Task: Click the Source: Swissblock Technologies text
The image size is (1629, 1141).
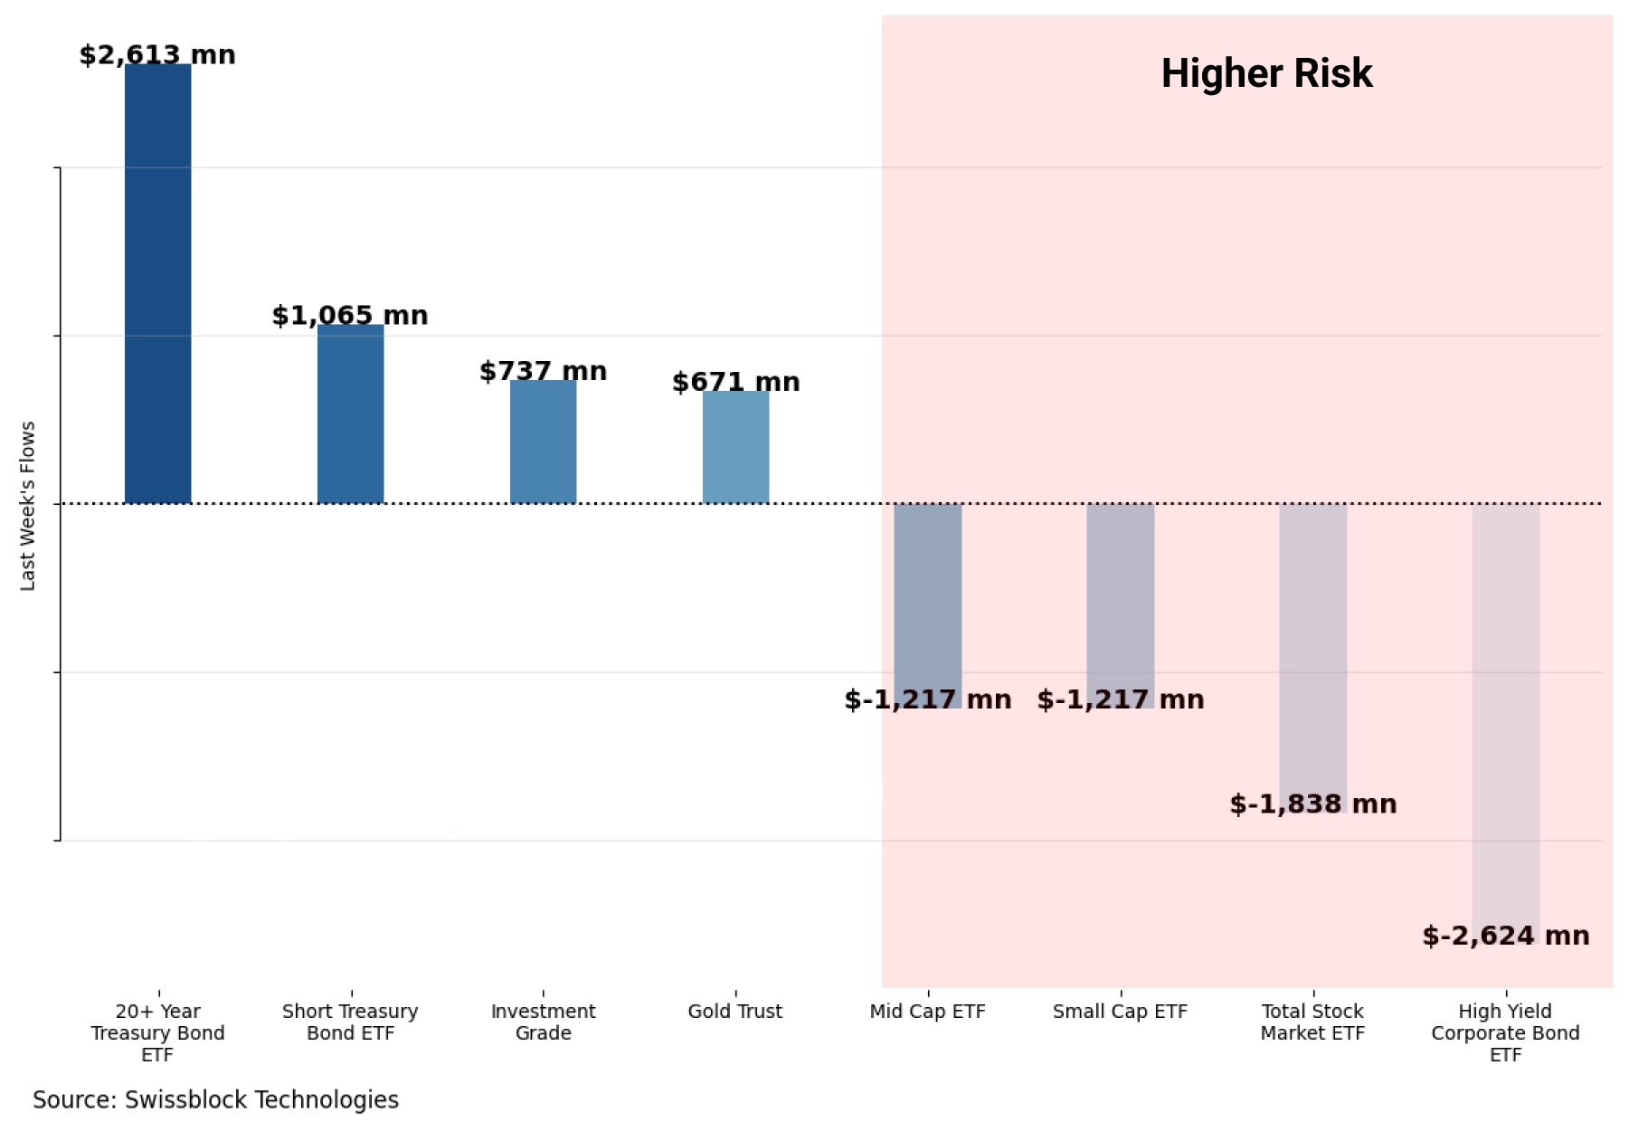Action: tap(215, 1099)
